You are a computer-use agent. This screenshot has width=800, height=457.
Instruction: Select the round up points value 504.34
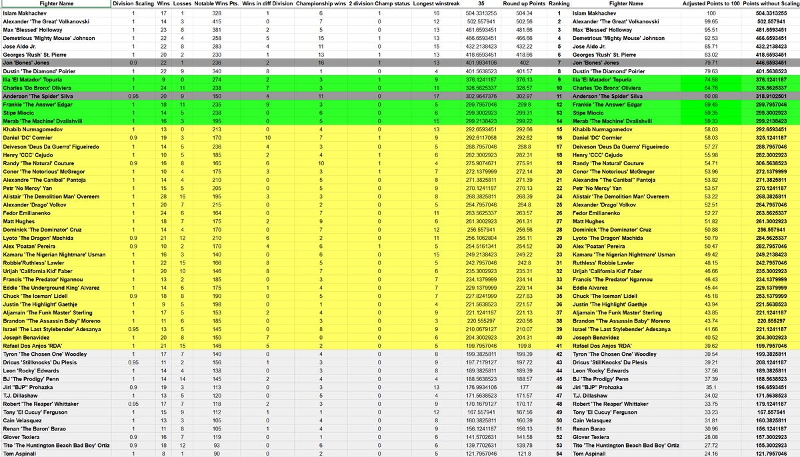[x=524, y=13]
